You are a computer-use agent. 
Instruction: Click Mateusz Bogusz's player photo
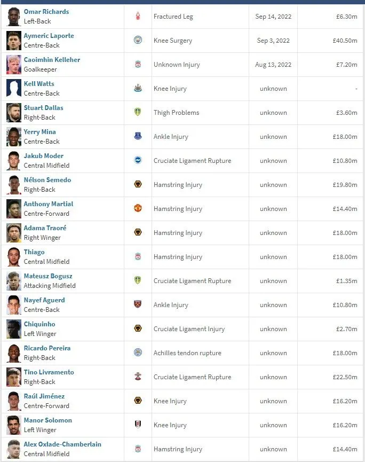[x=14, y=281]
